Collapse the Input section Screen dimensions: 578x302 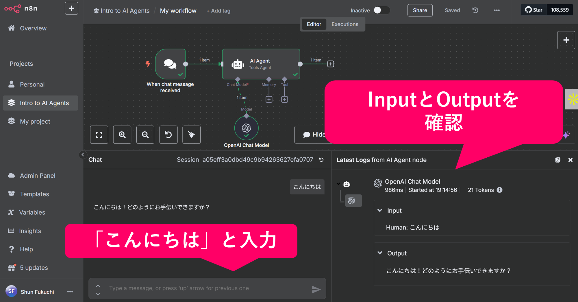pyautogui.click(x=380, y=210)
